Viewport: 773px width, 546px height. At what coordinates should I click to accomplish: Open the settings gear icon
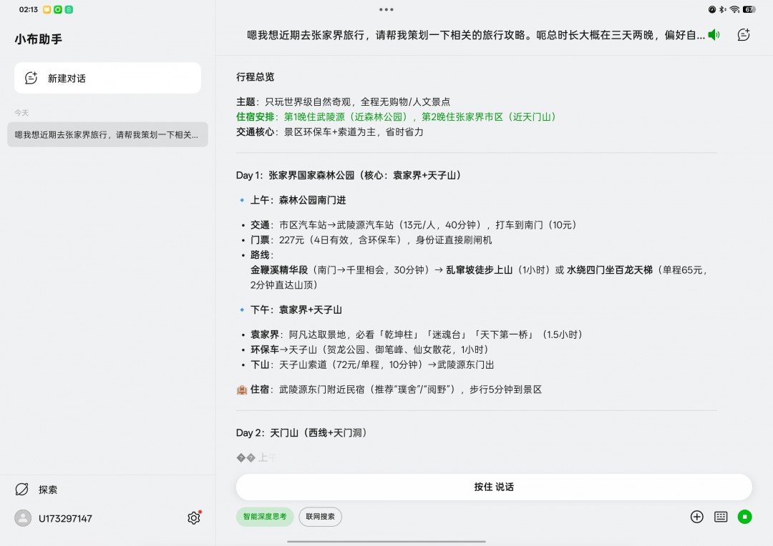click(194, 518)
